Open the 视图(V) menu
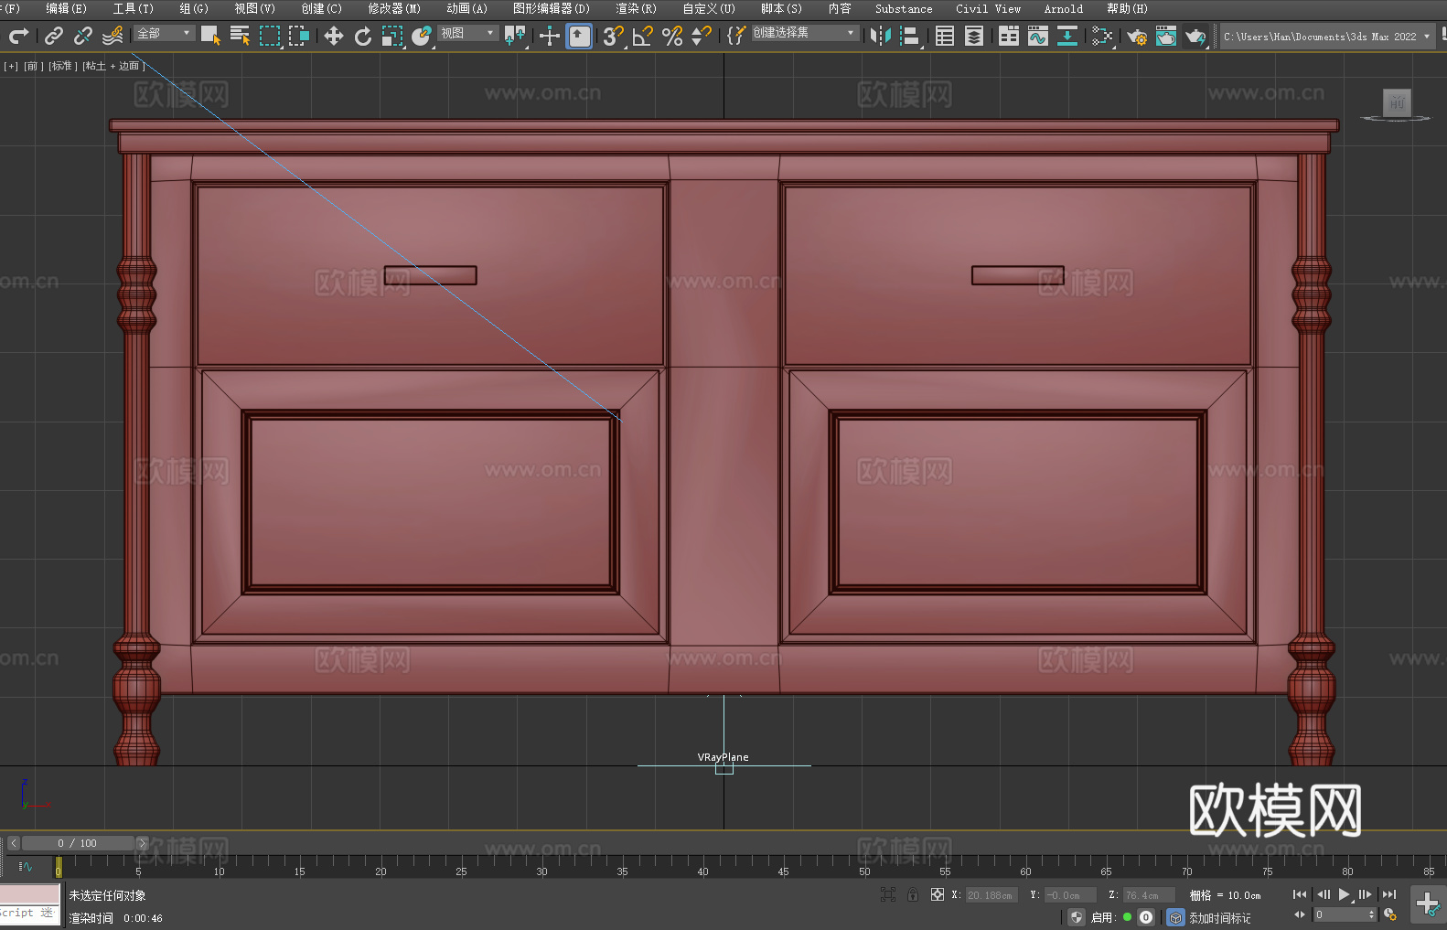The width and height of the screenshot is (1447, 930). tap(254, 8)
